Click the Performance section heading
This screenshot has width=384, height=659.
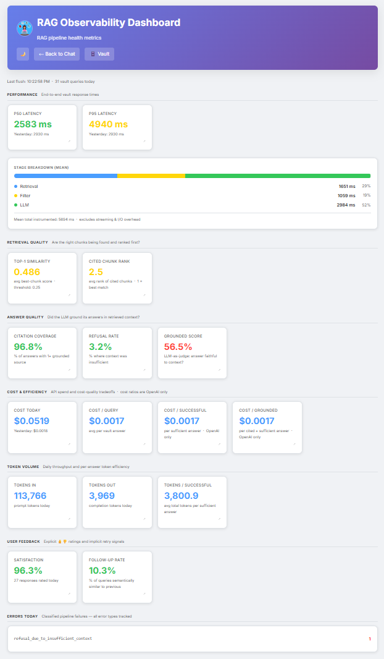click(22, 95)
